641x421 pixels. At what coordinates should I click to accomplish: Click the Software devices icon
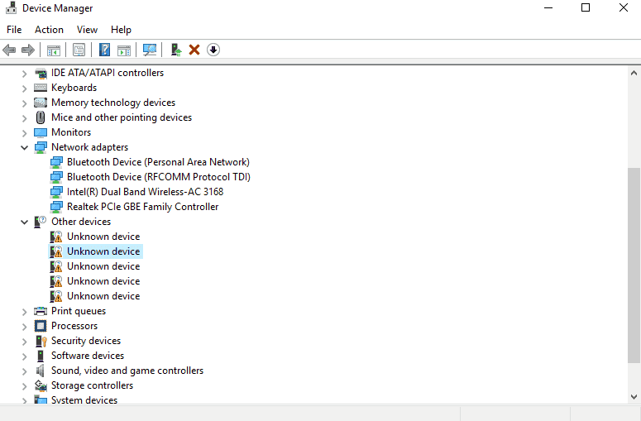41,356
